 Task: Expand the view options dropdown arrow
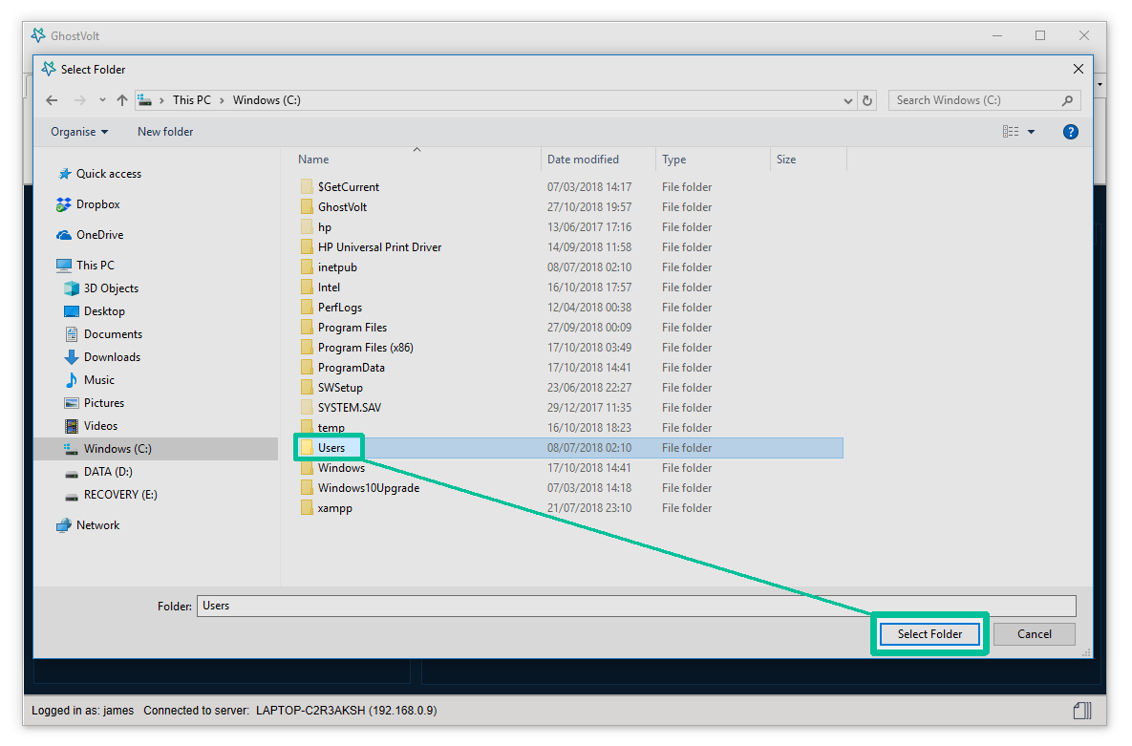click(x=1031, y=132)
